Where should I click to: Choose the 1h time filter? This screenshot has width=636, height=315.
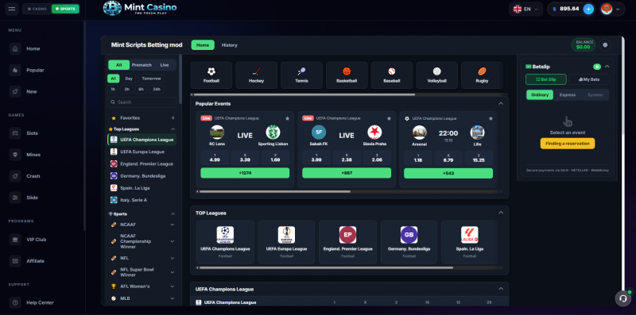113,89
